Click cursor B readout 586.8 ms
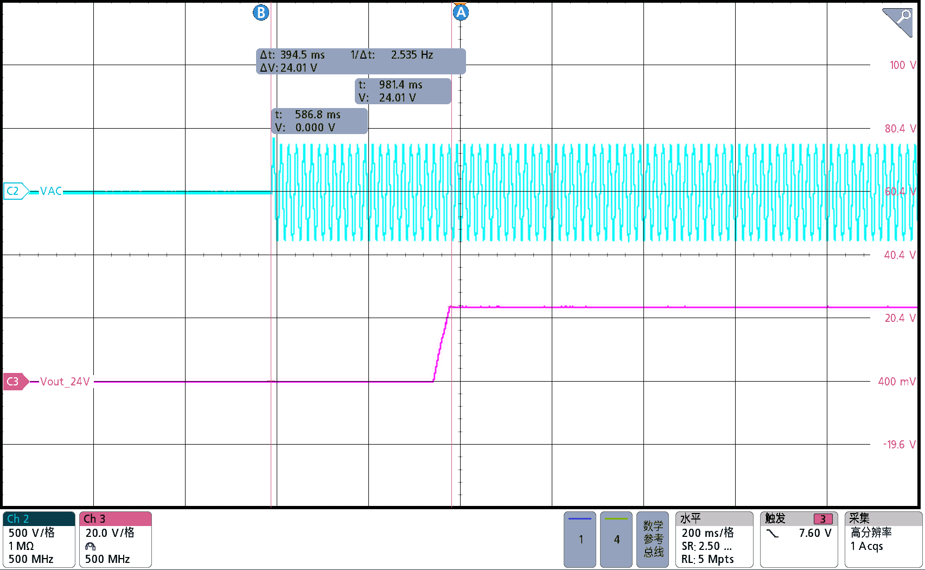Image resolution: width=925 pixels, height=570 pixels. click(320, 121)
